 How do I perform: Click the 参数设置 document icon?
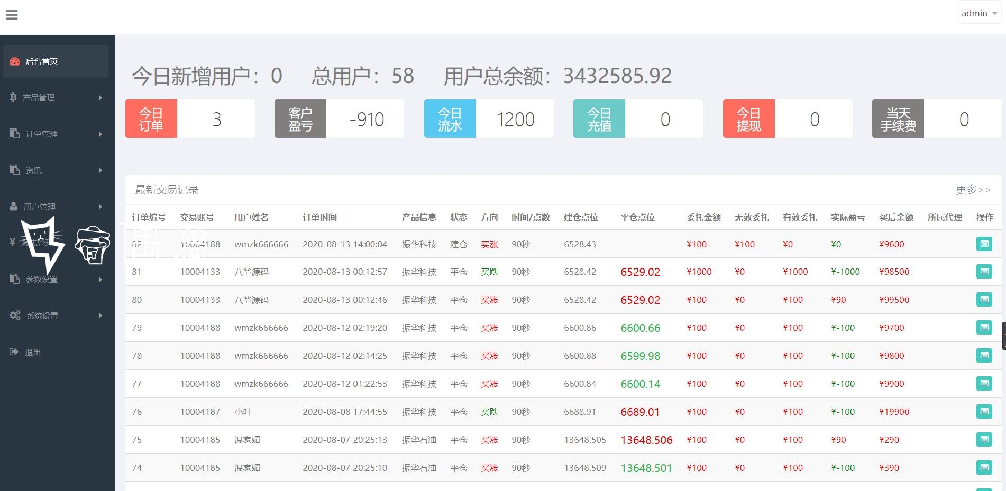[x=15, y=279]
